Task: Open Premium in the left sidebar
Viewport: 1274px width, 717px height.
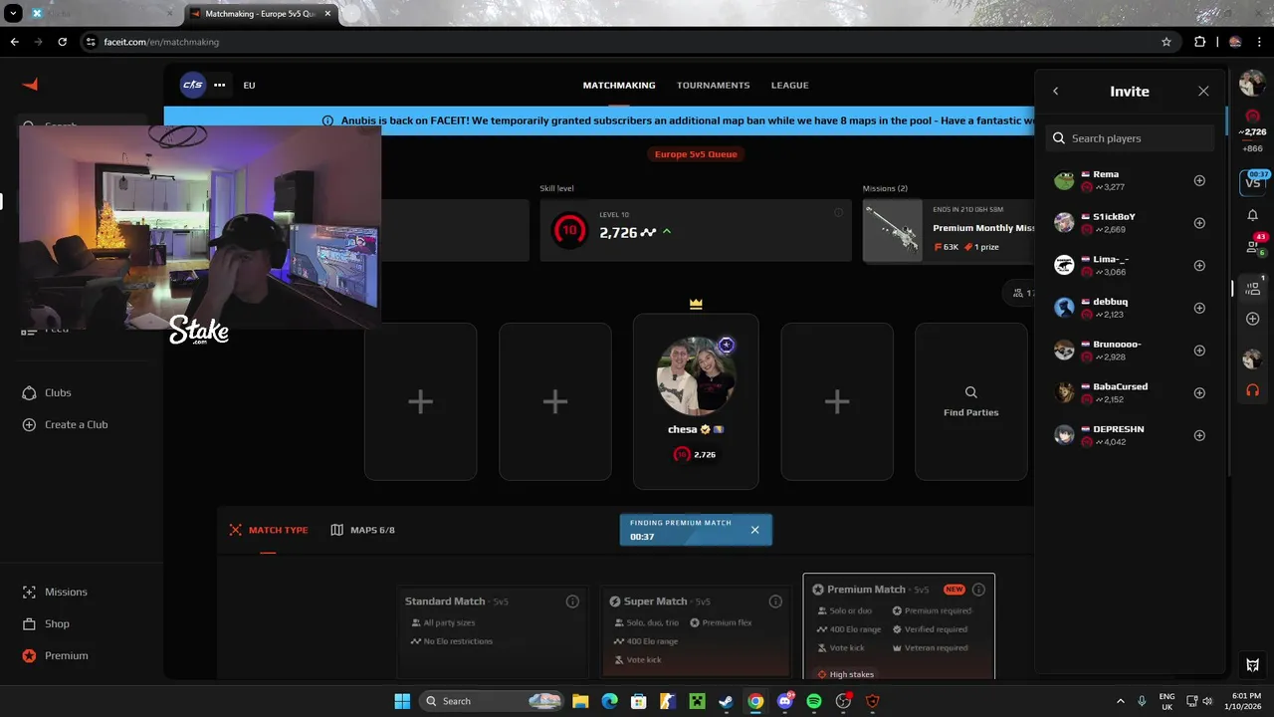Action: [55, 655]
